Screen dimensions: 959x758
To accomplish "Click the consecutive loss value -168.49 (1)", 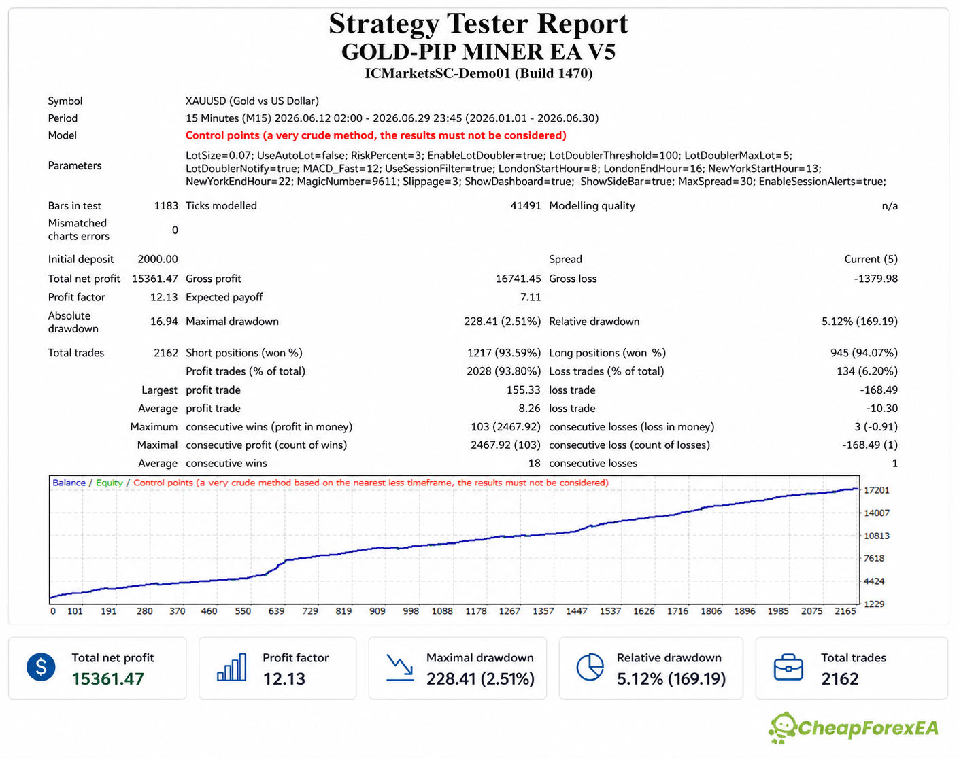I will tap(870, 445).
